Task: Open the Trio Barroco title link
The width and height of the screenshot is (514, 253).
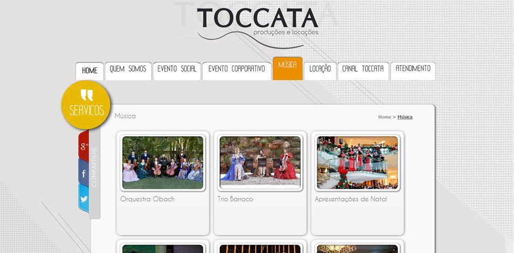Action: [235, 199]
